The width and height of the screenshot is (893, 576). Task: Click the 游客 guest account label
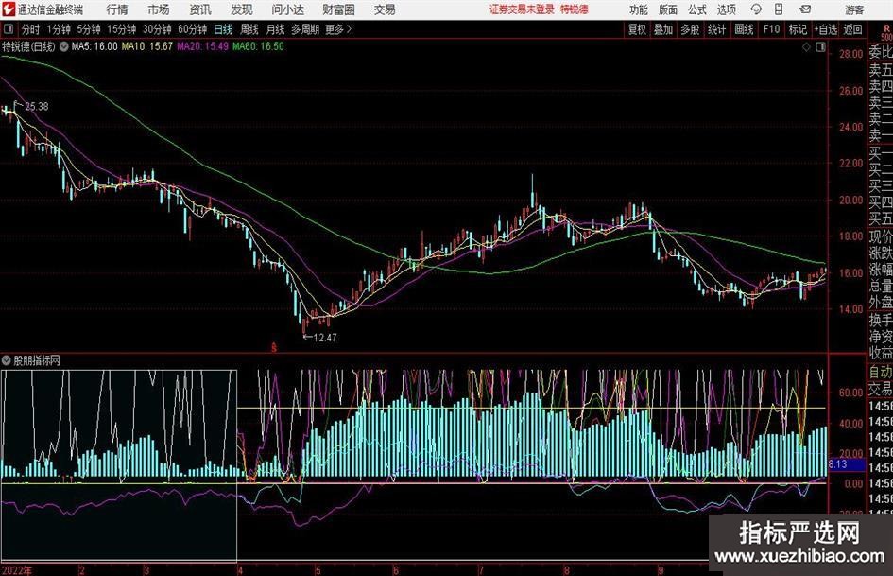coord(854,9)
